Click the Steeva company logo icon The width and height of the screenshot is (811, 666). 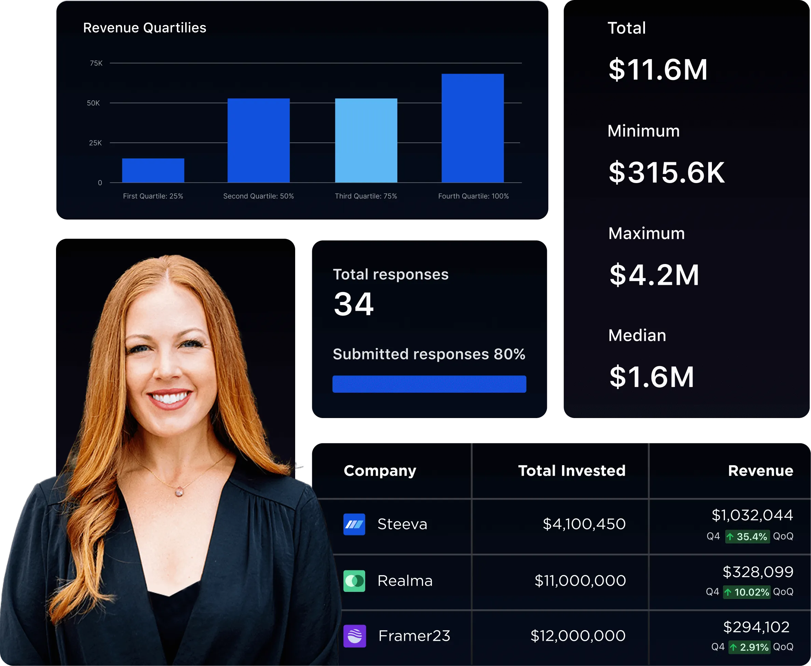coord(354,524)
